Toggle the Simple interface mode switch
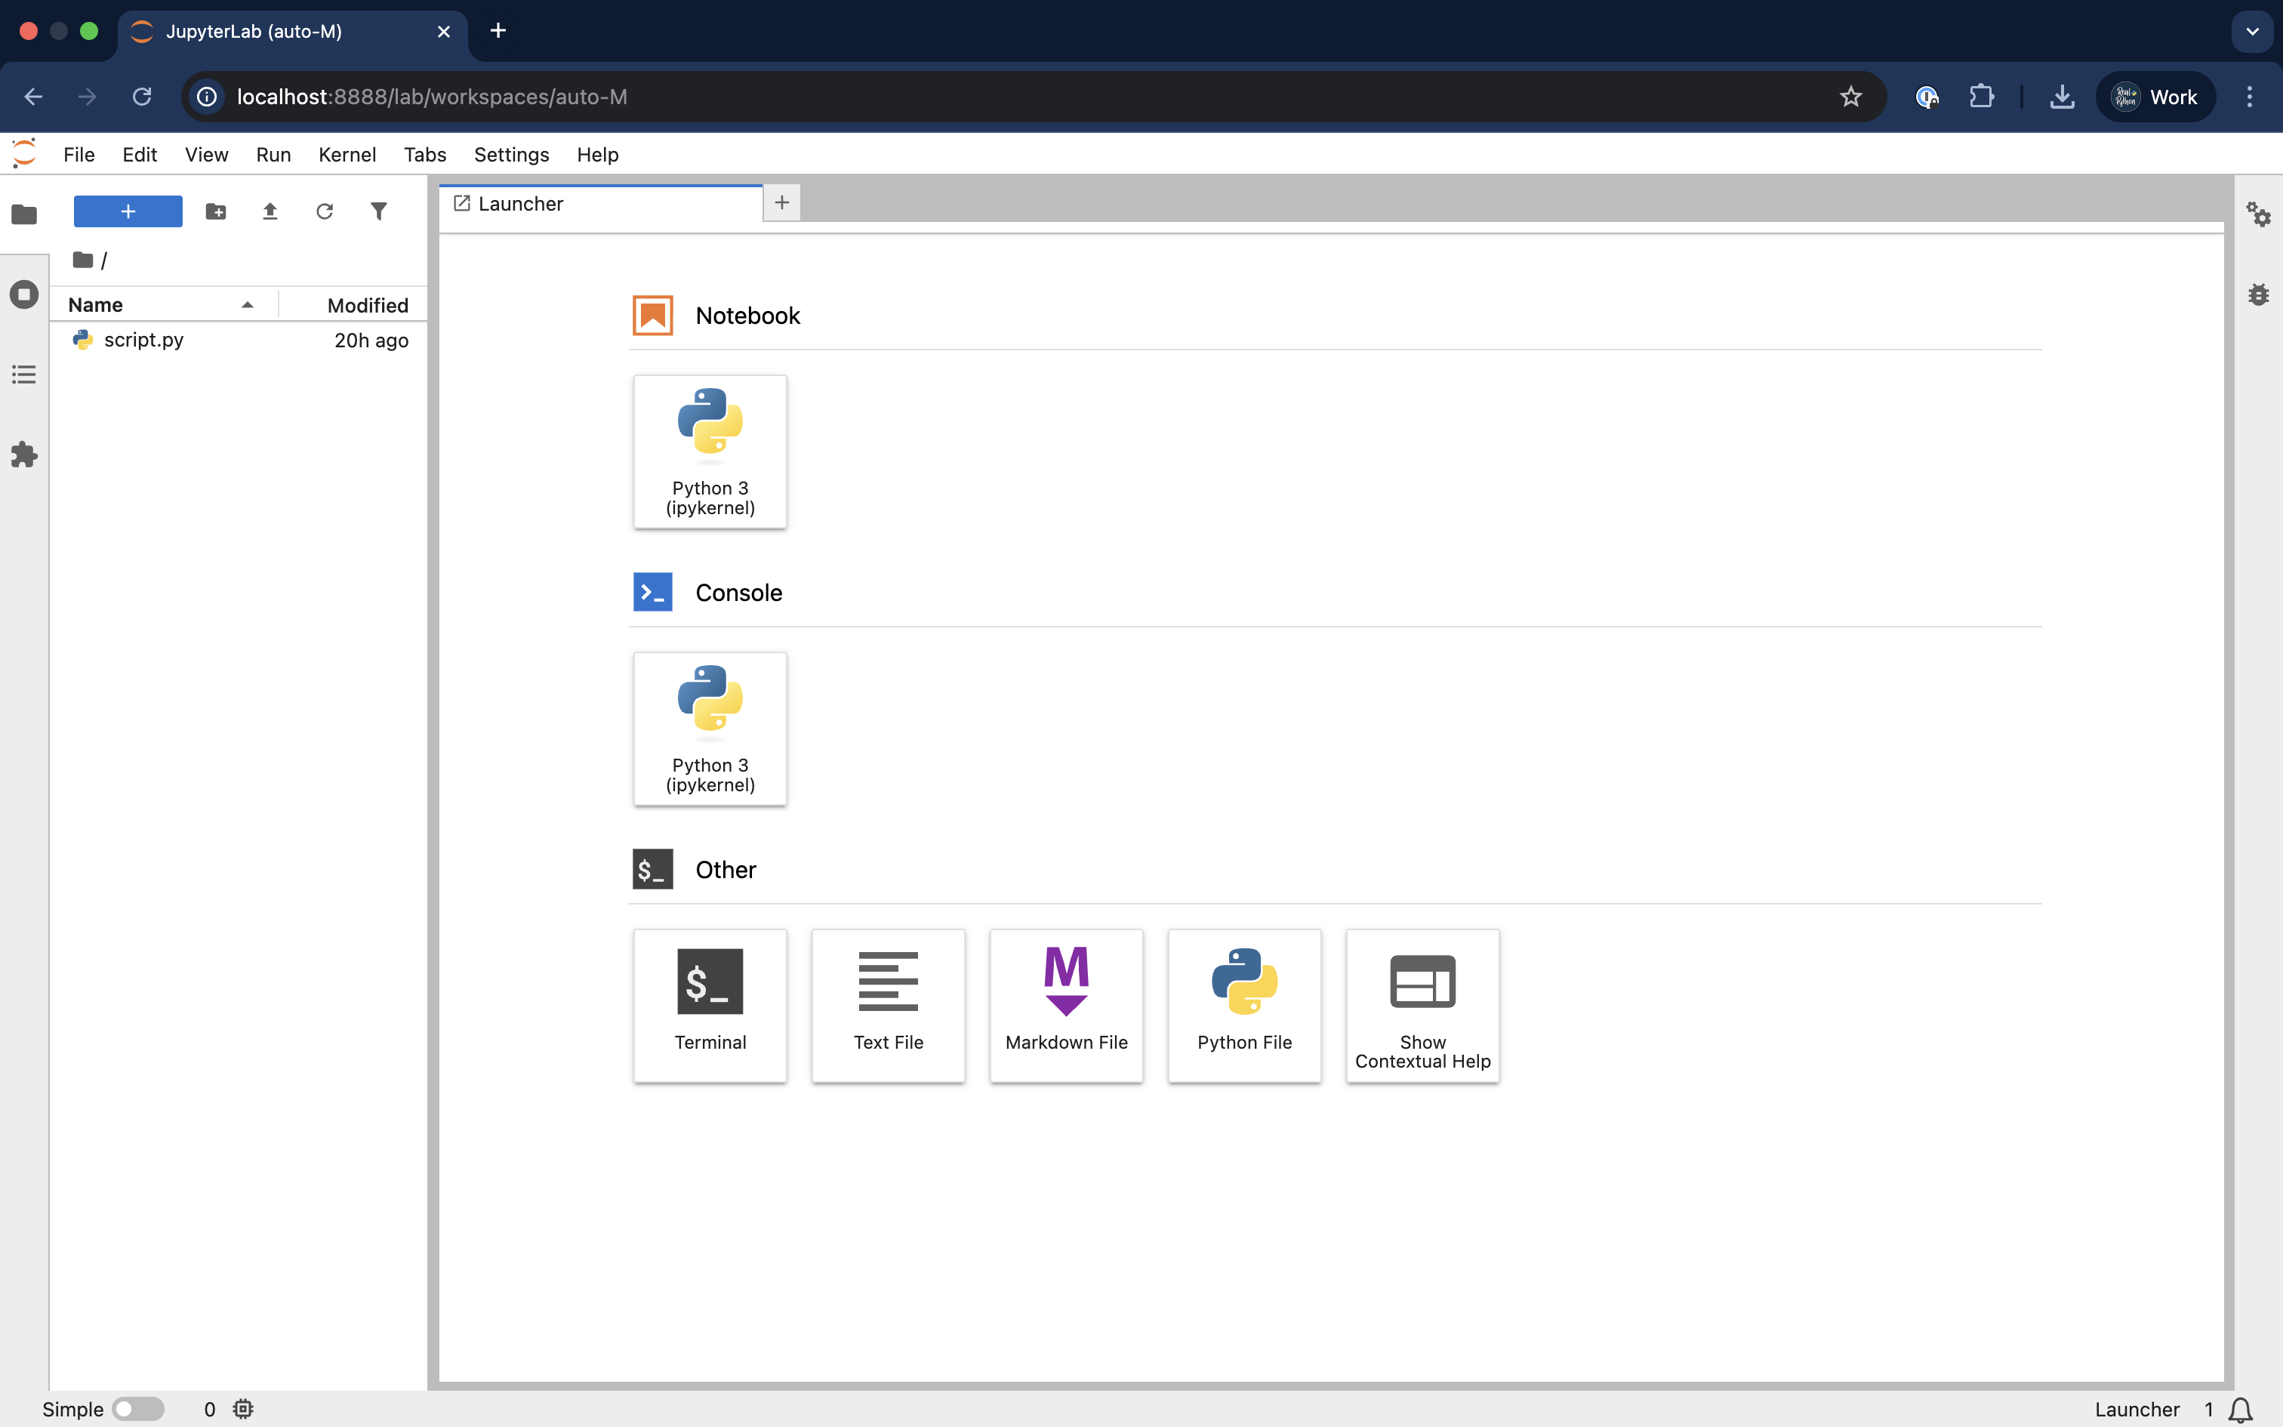Image resolution: width=2283 pixels, height=1427 pixels. (137, 1409)
